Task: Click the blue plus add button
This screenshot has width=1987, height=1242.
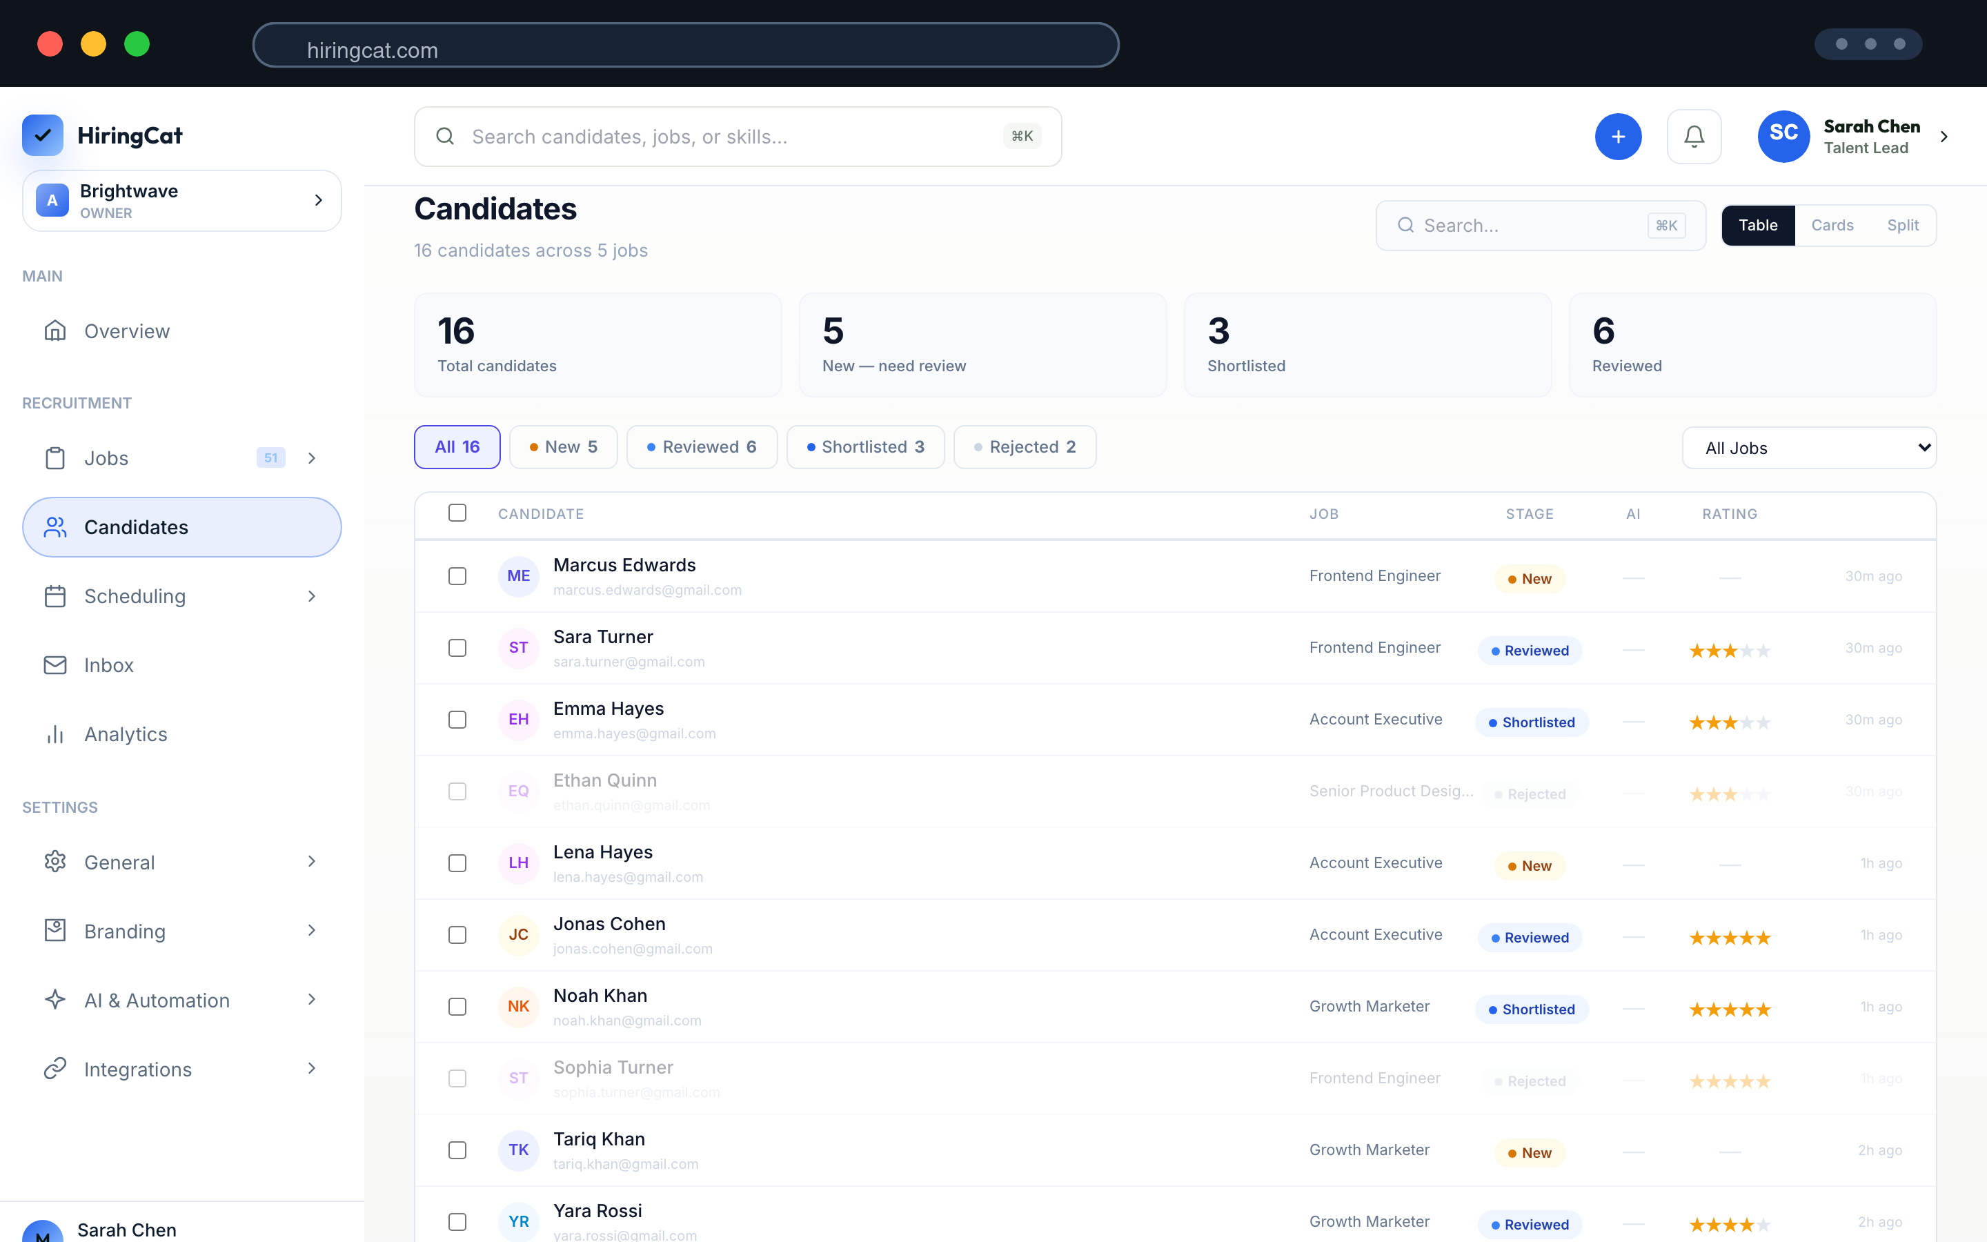Action: pos(1617,137)
